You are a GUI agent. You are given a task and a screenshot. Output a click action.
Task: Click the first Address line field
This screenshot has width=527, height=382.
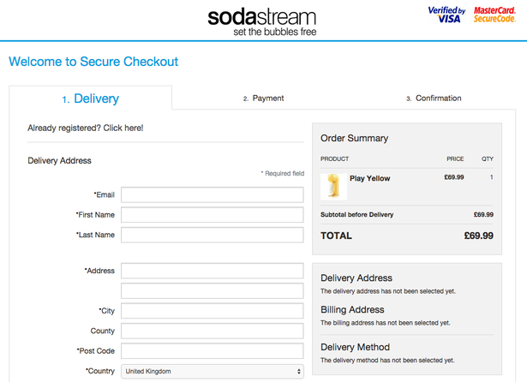coord(213,271)
